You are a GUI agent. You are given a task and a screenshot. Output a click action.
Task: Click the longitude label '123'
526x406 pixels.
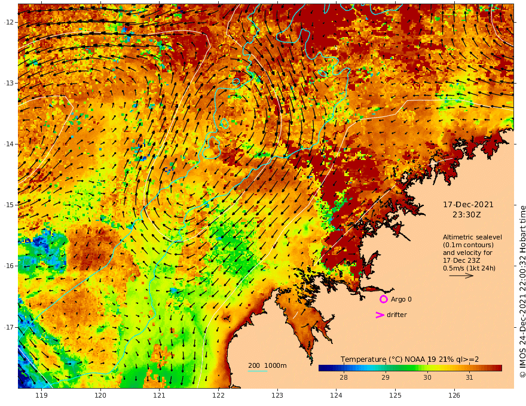pos(277,395)
